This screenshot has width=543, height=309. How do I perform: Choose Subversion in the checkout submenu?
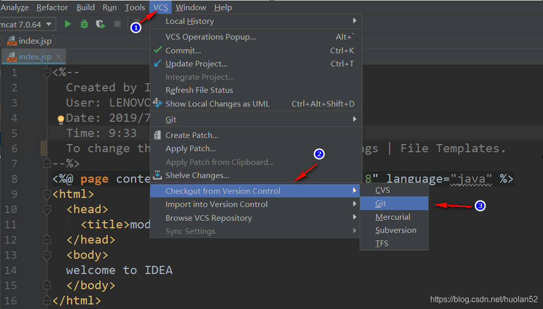coord(394,230)
